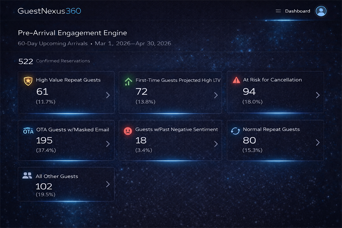
Task: Click the negative sentiment sad-face icon
Action: tap(128, 130)
